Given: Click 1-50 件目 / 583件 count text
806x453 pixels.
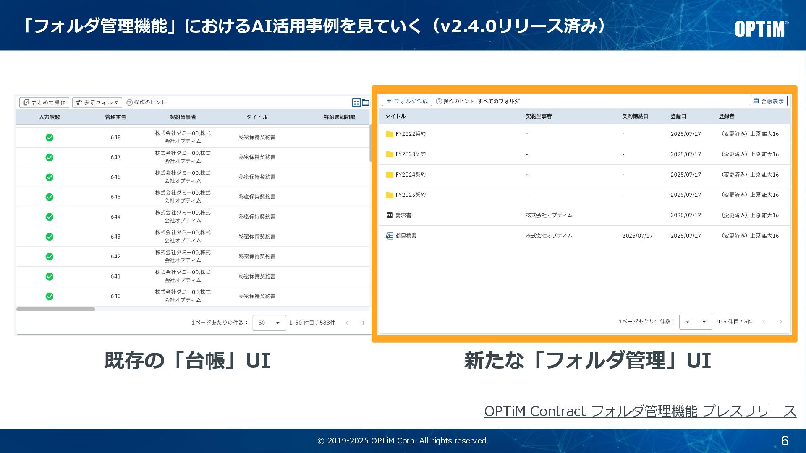Looking at the screenshot, I should 312,323.
